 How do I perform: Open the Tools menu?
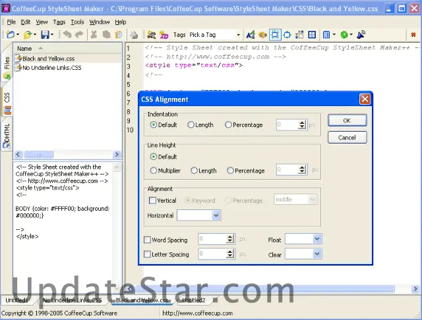[77, 22]
